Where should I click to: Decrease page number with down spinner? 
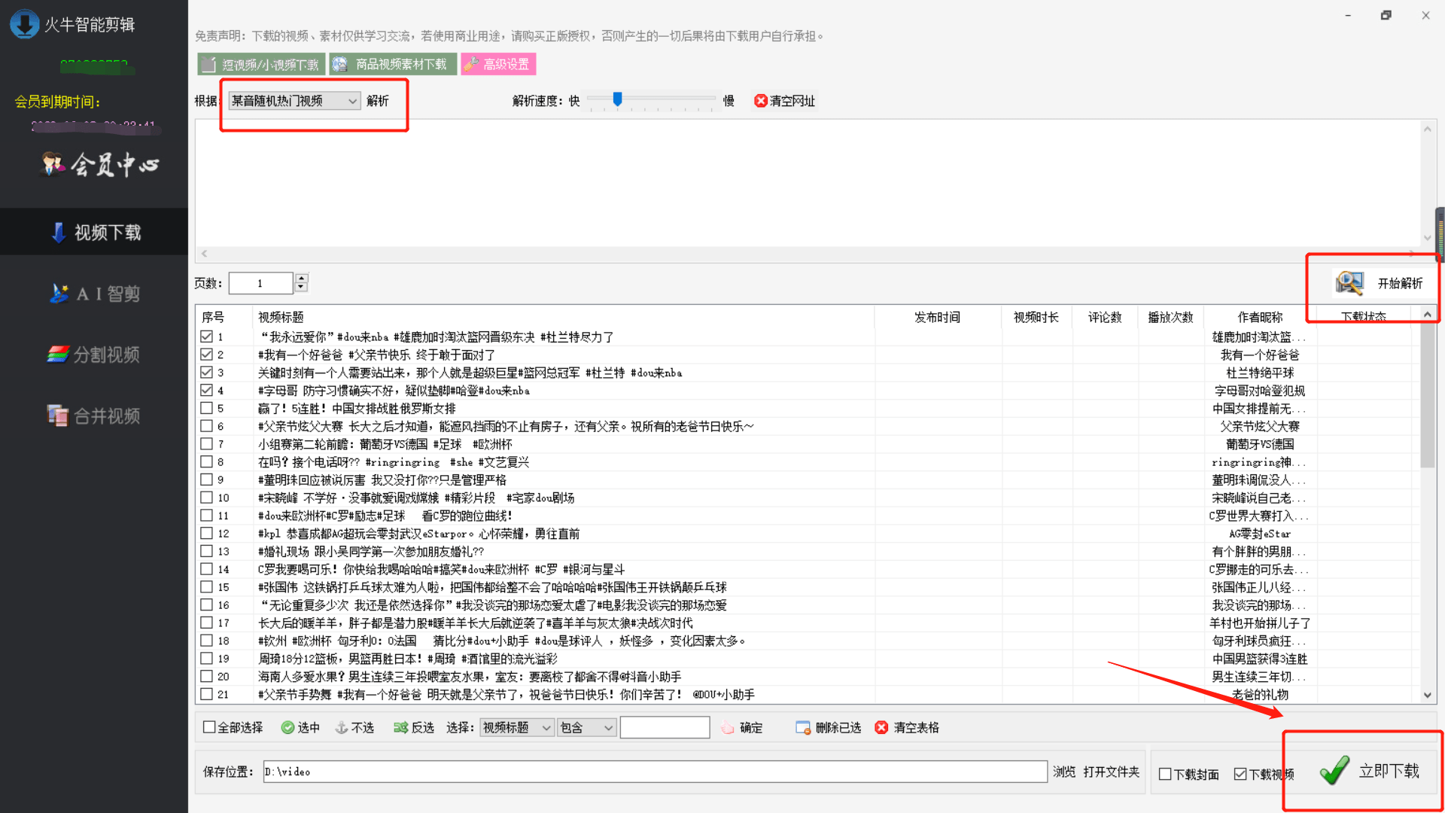pos(301,288)
